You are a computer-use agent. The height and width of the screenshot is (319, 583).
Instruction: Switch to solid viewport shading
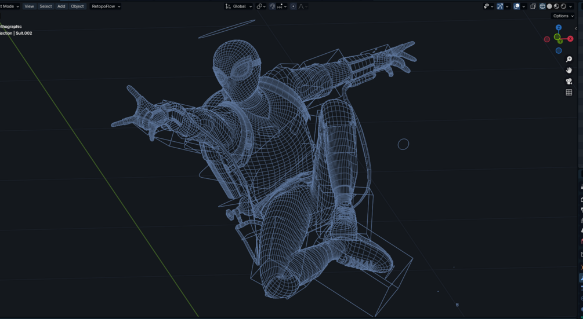[x=549, y=6]
